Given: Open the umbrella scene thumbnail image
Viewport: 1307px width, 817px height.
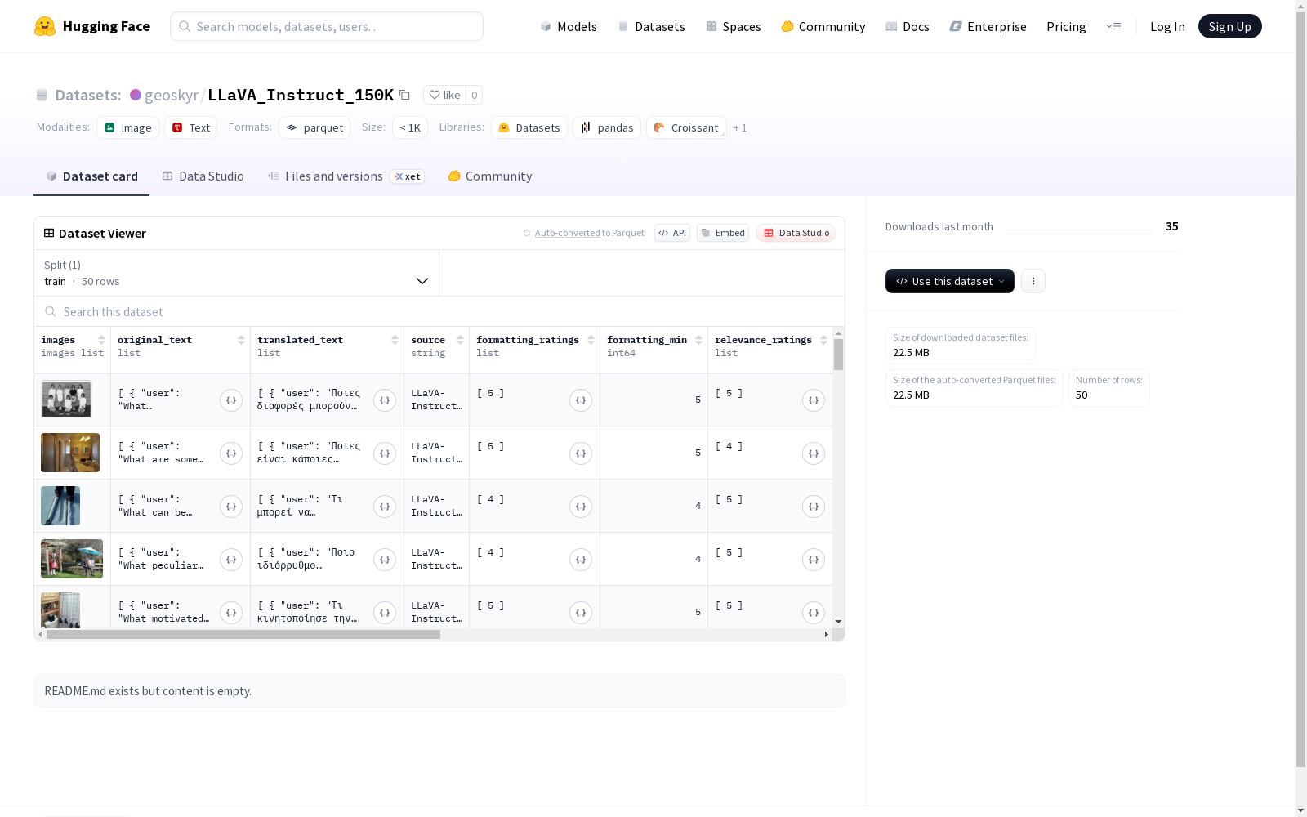Looking at the screenshot, I should click(72, 559).
